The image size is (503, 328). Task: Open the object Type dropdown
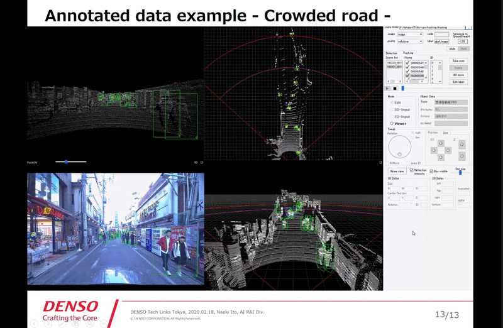[451, 102]
